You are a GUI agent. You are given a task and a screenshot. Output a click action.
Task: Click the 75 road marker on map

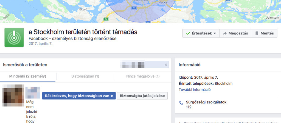tap(134, 8)
